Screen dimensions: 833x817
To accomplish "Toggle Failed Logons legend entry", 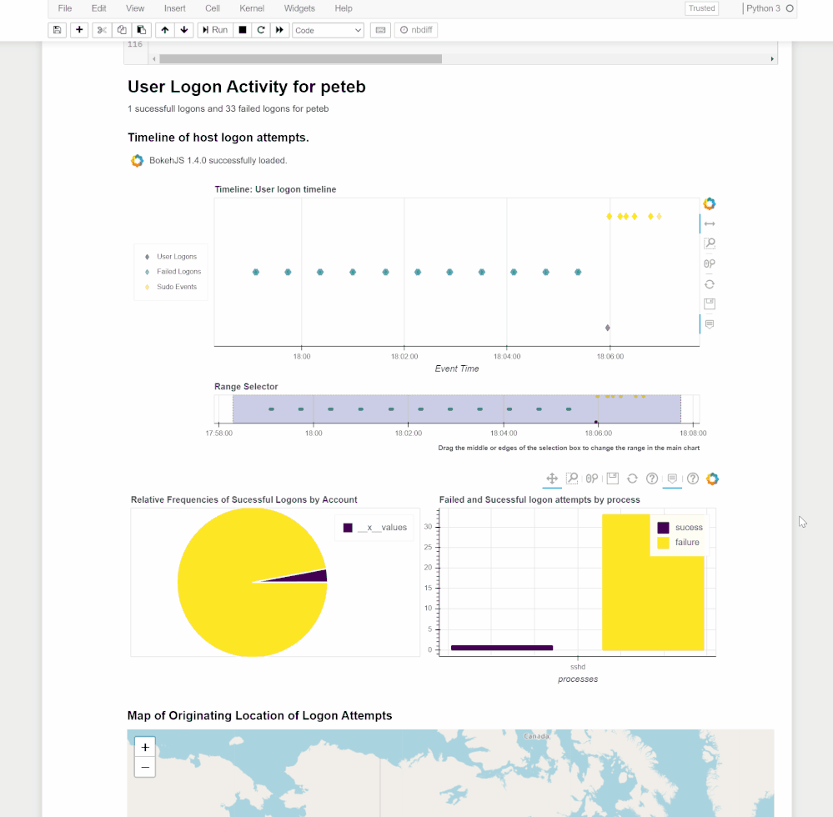I will [173, 272].
